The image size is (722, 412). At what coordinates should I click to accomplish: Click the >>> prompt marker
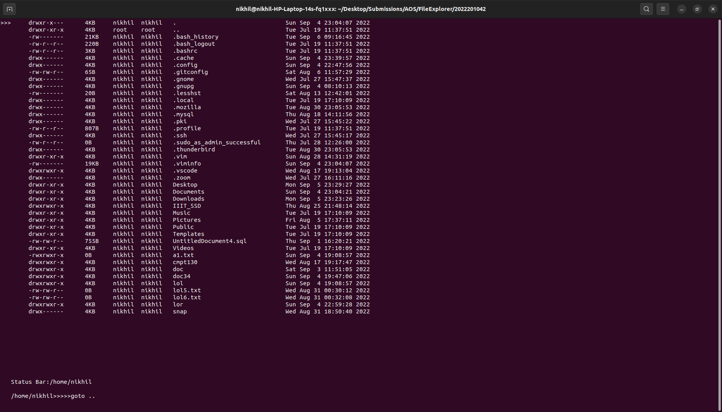(6, 23)
